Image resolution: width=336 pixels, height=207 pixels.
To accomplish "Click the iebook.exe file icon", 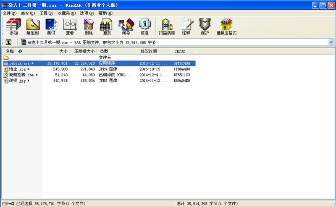I will tap(6, 63).
